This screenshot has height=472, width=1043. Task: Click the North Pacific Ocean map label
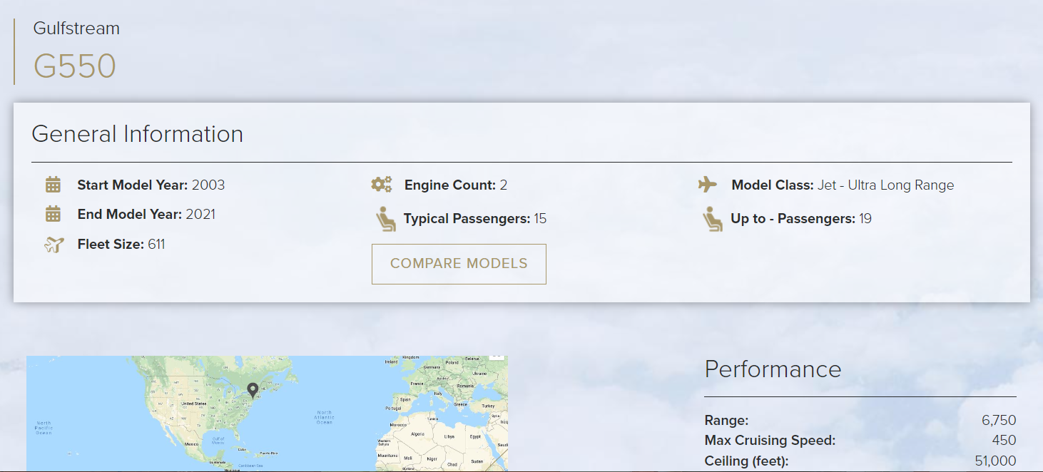(x=44, y=428)
